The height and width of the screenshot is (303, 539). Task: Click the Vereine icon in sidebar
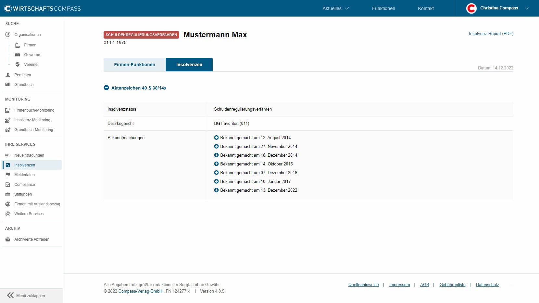pos(18,65)
